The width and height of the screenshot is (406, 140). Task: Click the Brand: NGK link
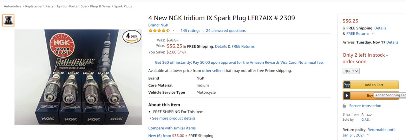[158, 25]
